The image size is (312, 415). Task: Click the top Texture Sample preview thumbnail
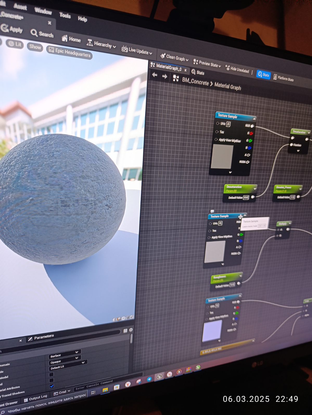[x=222, y=157]
